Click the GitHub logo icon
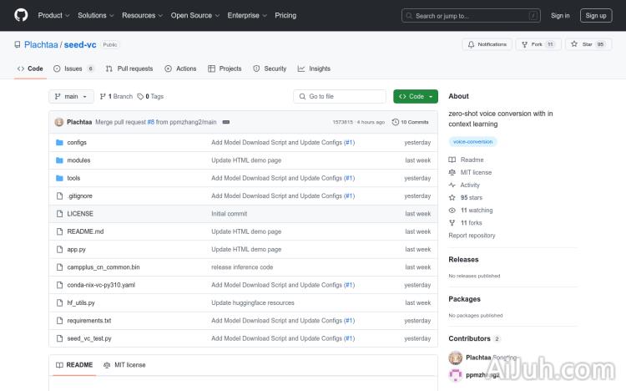 point(21,15)
